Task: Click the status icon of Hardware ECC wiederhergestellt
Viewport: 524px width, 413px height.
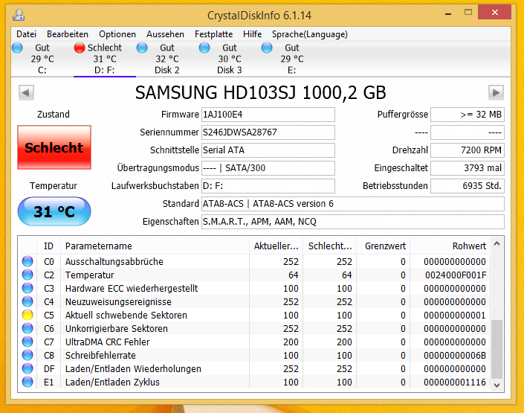Action: [28, 288]
